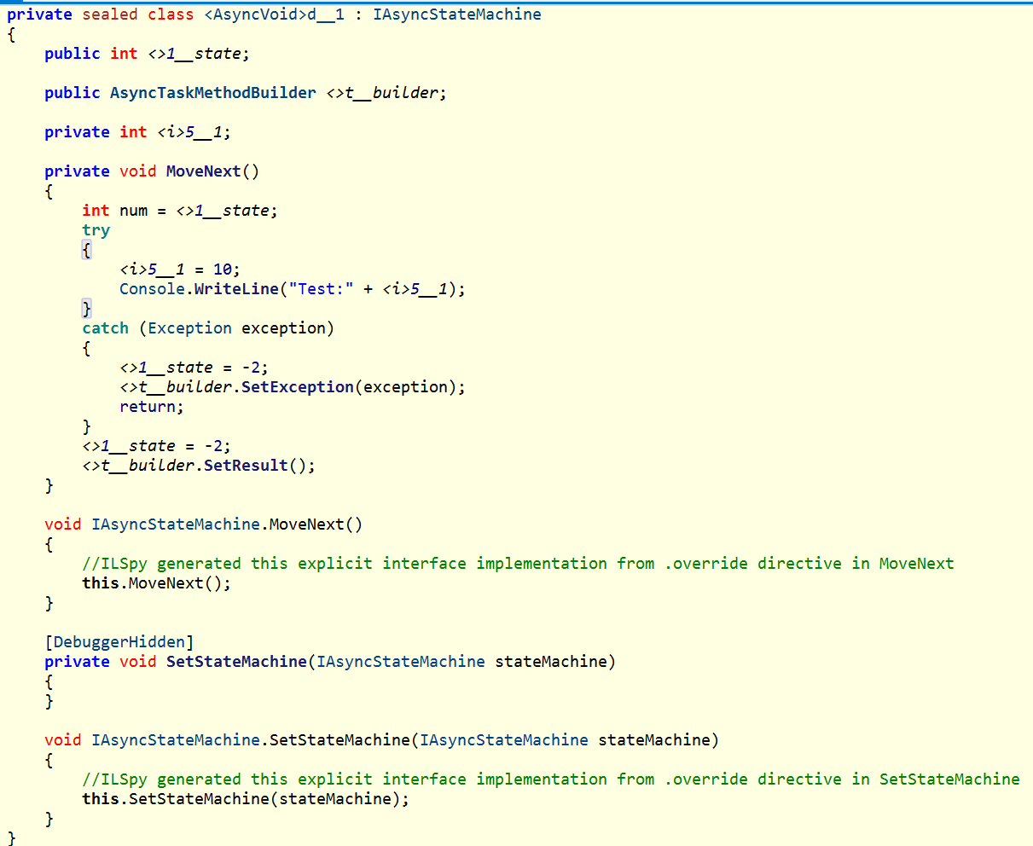Open IAsyncStateMachine base type in class declaration
The image size is (1033, 846).
pos(457,14)
